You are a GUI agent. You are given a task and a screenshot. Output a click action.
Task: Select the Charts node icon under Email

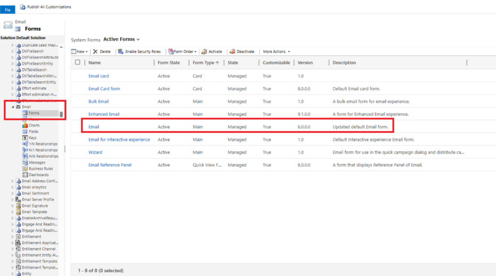[25, 125]
